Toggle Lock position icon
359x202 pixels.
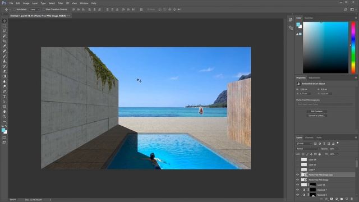coord(311,154)
